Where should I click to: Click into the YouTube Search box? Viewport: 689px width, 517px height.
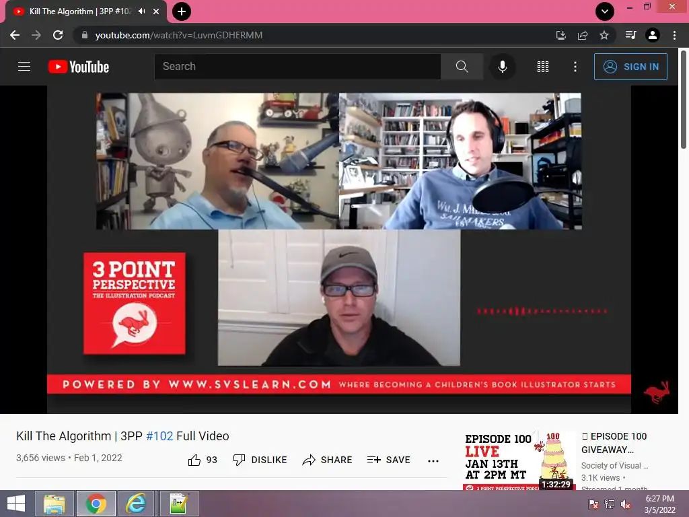[x=297, y=67]
